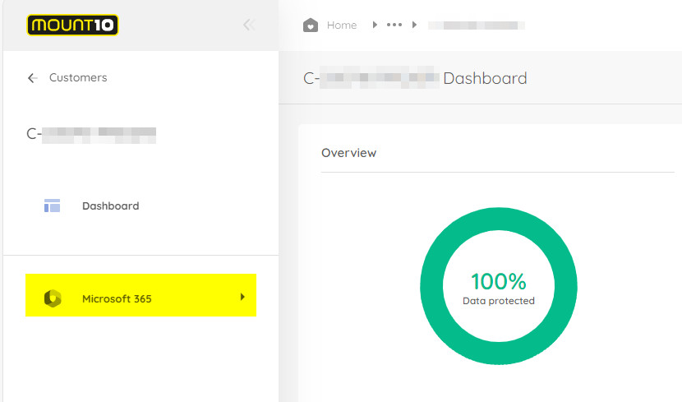Select the Microsoft 365 menu label
The width and height of the screenshot is (682, 402).
pos(117,298)
